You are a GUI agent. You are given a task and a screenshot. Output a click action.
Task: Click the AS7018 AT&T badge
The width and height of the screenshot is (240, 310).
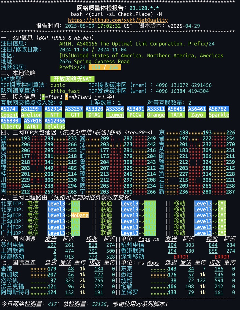(33, 124)
